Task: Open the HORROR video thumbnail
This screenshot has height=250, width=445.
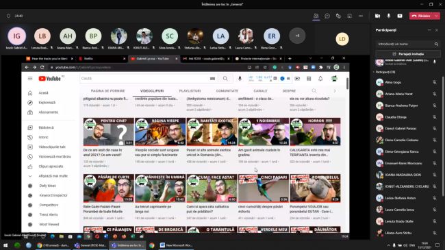Action: (315, 132)
